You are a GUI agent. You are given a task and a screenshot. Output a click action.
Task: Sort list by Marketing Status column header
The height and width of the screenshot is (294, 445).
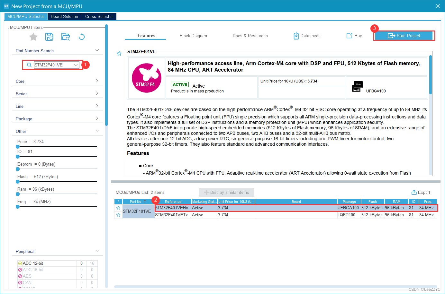coord(204,202)
